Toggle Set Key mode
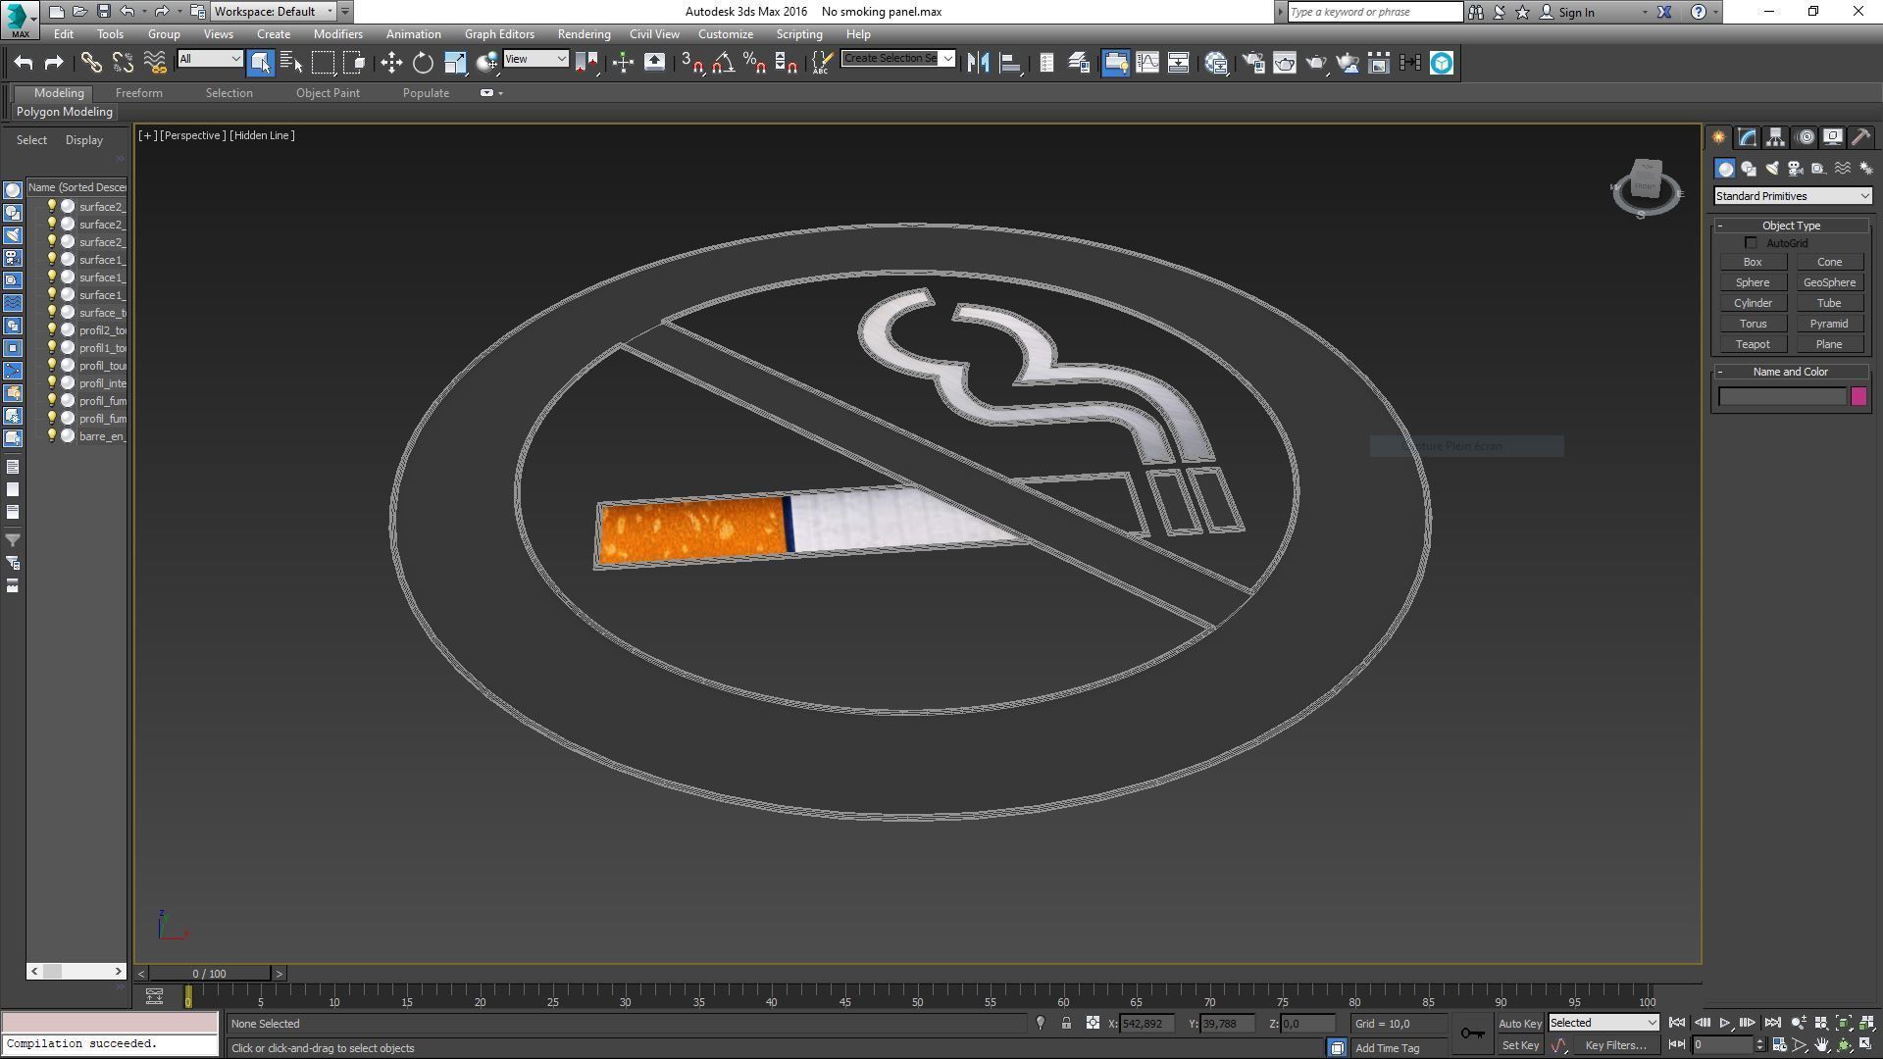The image size is (1883, 1059). pos(1520,1045)
